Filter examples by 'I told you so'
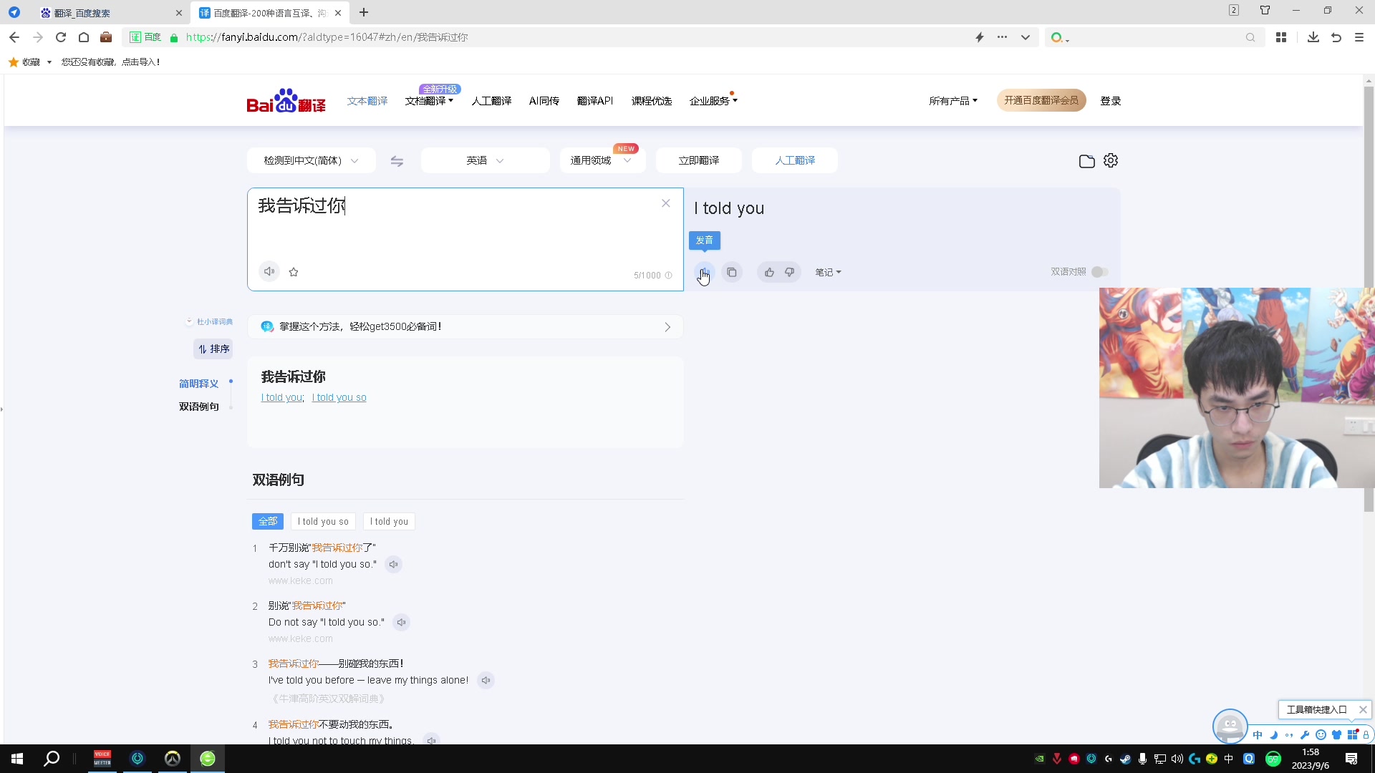1375x773 pixels. (323, 522)
